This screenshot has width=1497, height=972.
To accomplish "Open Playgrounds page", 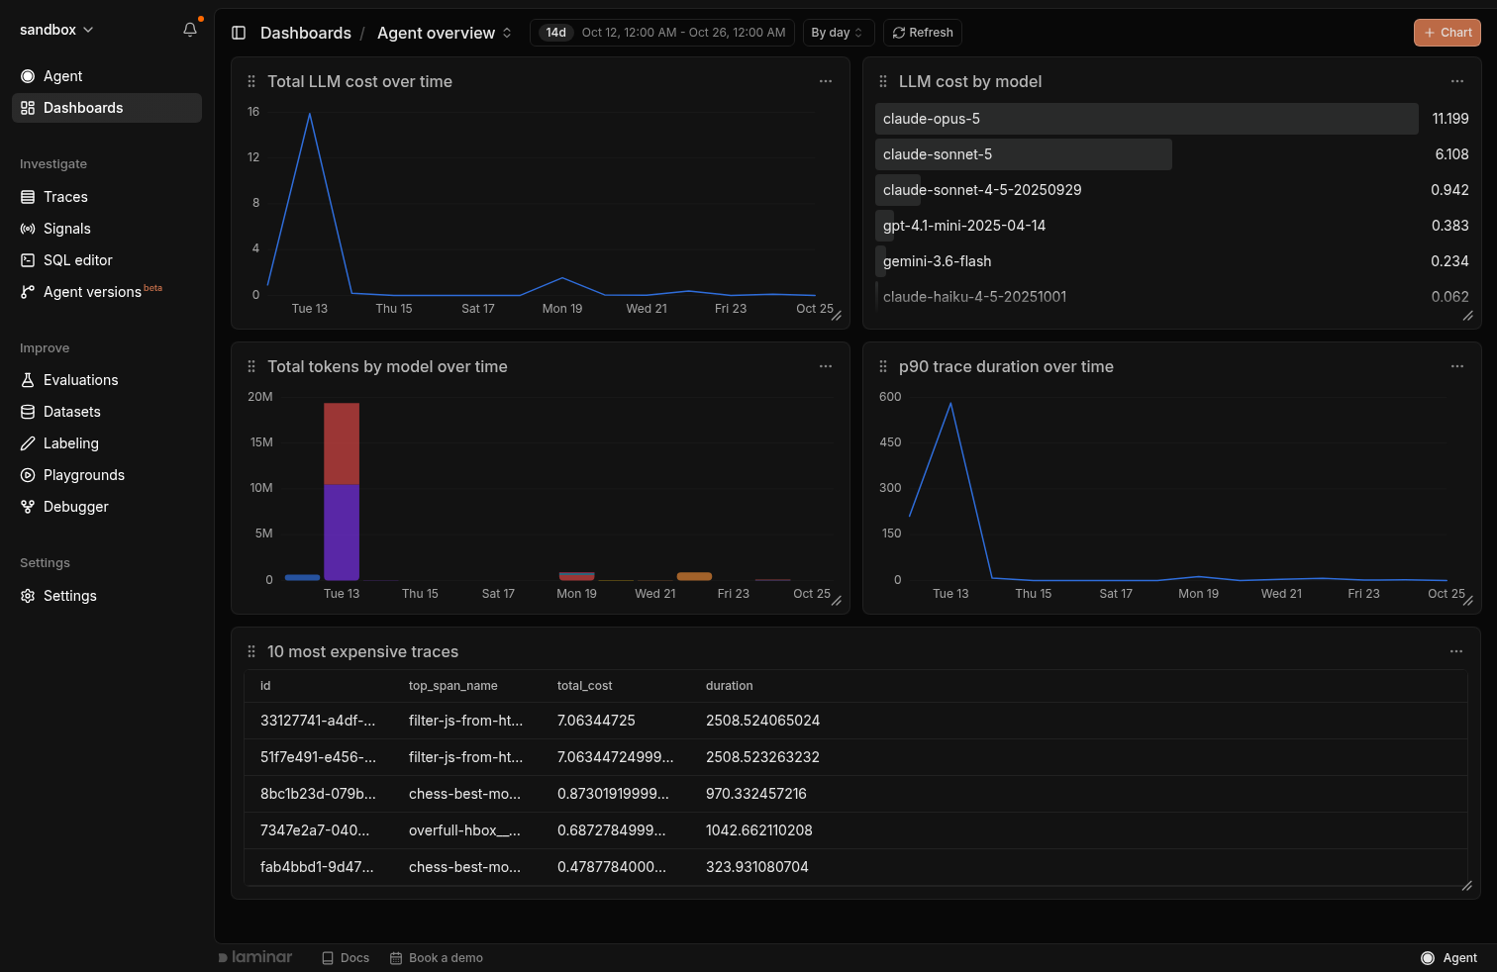I will (x=107, y=475).
